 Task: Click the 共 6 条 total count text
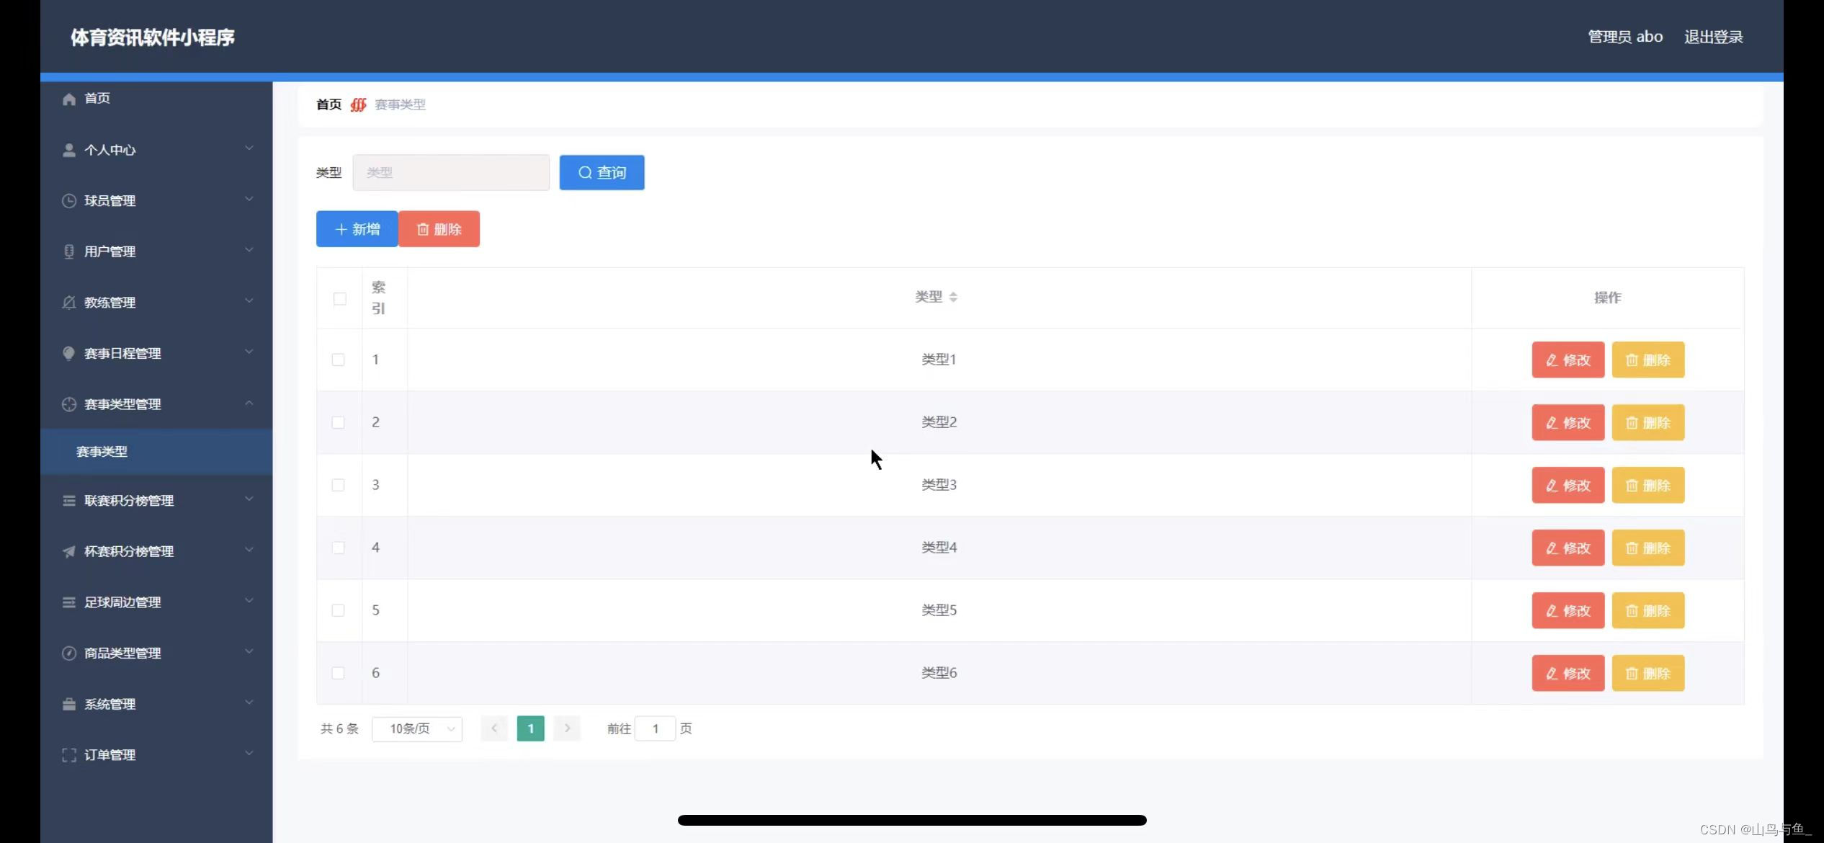(x=339, y=729)
